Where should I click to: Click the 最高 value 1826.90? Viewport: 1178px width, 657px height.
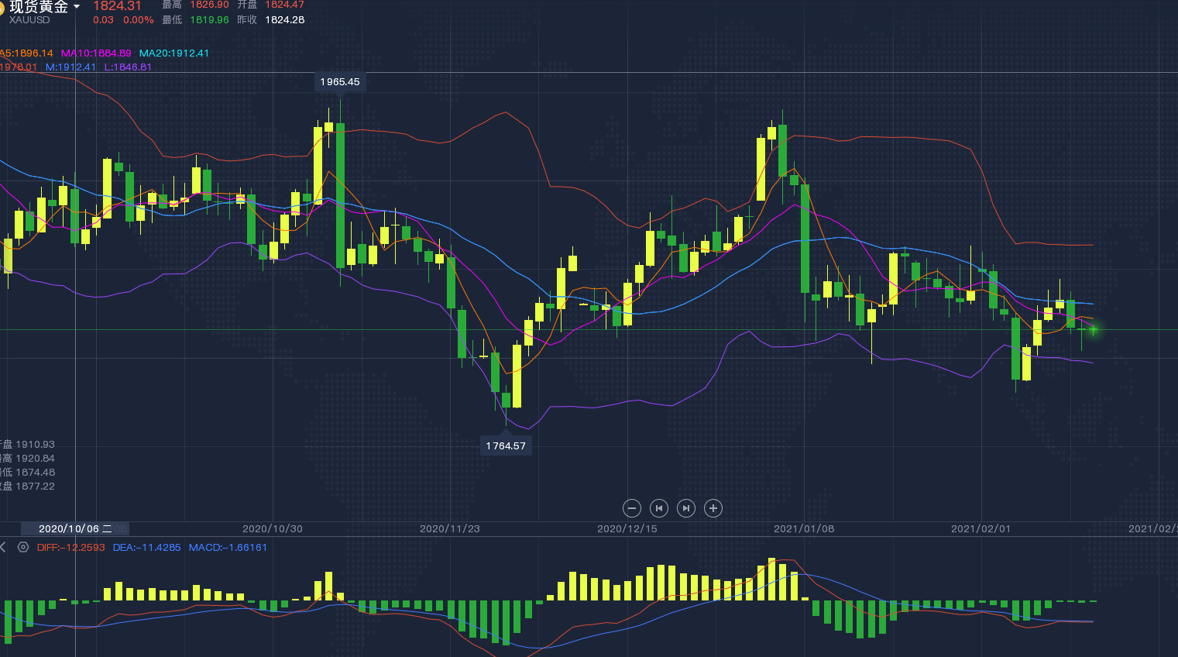coord(210,5)
